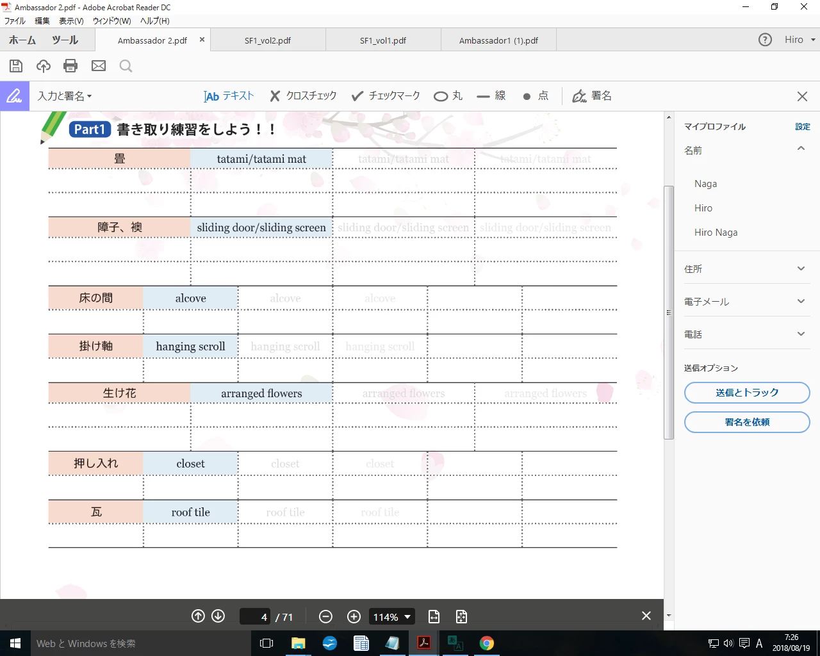The image size is (820, 656).
Task: Select the 丸 circle tool
Action: click(x=448, y=96)
